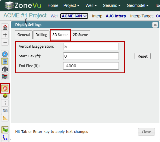Click the green layered geomodel block icon
Viewport: 160px width, 142px height.
tap(5, 96)
